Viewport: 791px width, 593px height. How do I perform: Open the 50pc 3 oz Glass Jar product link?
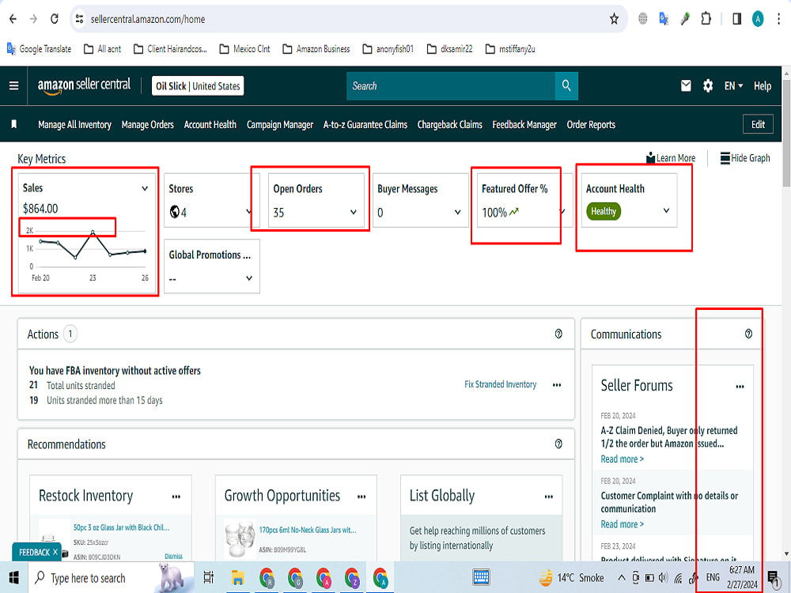(121, 527)
